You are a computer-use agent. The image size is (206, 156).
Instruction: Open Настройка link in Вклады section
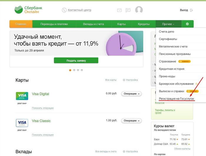point(132,152)
